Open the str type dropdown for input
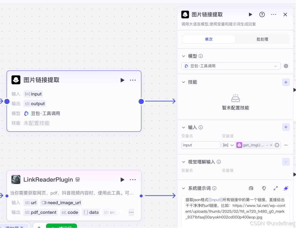Screen dimensions: 296x228 click(x=228, y=145)
